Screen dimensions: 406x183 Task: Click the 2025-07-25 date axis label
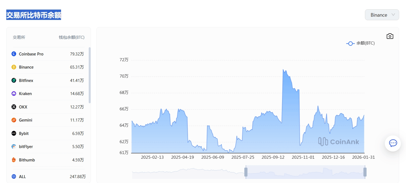click(x=243, y=157)
